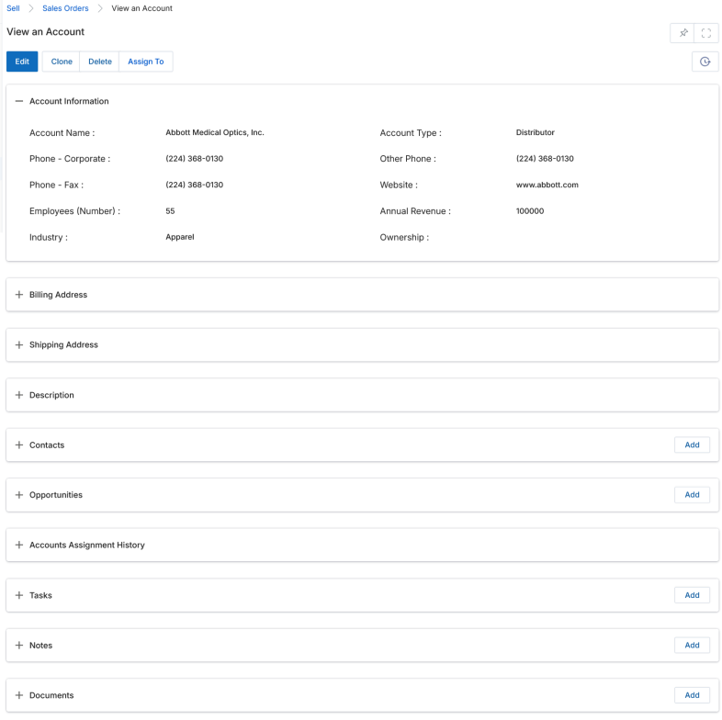Viewport: 722px width, 720px height.
Task: Pin this page with the pin icon
Action: click(683, 33)
